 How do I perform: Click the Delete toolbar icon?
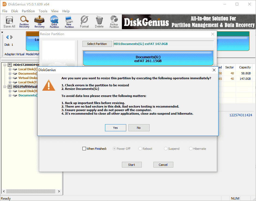[x=99, y=22]
